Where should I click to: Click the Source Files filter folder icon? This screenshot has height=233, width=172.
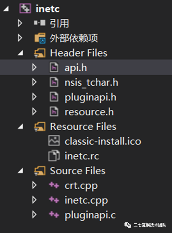[40, 171]
